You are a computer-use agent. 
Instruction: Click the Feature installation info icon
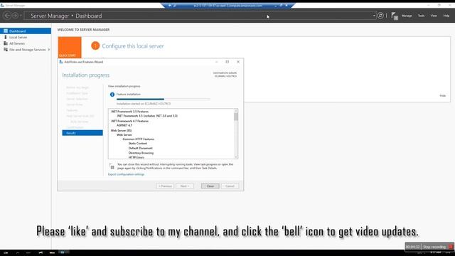coord(112,95)
